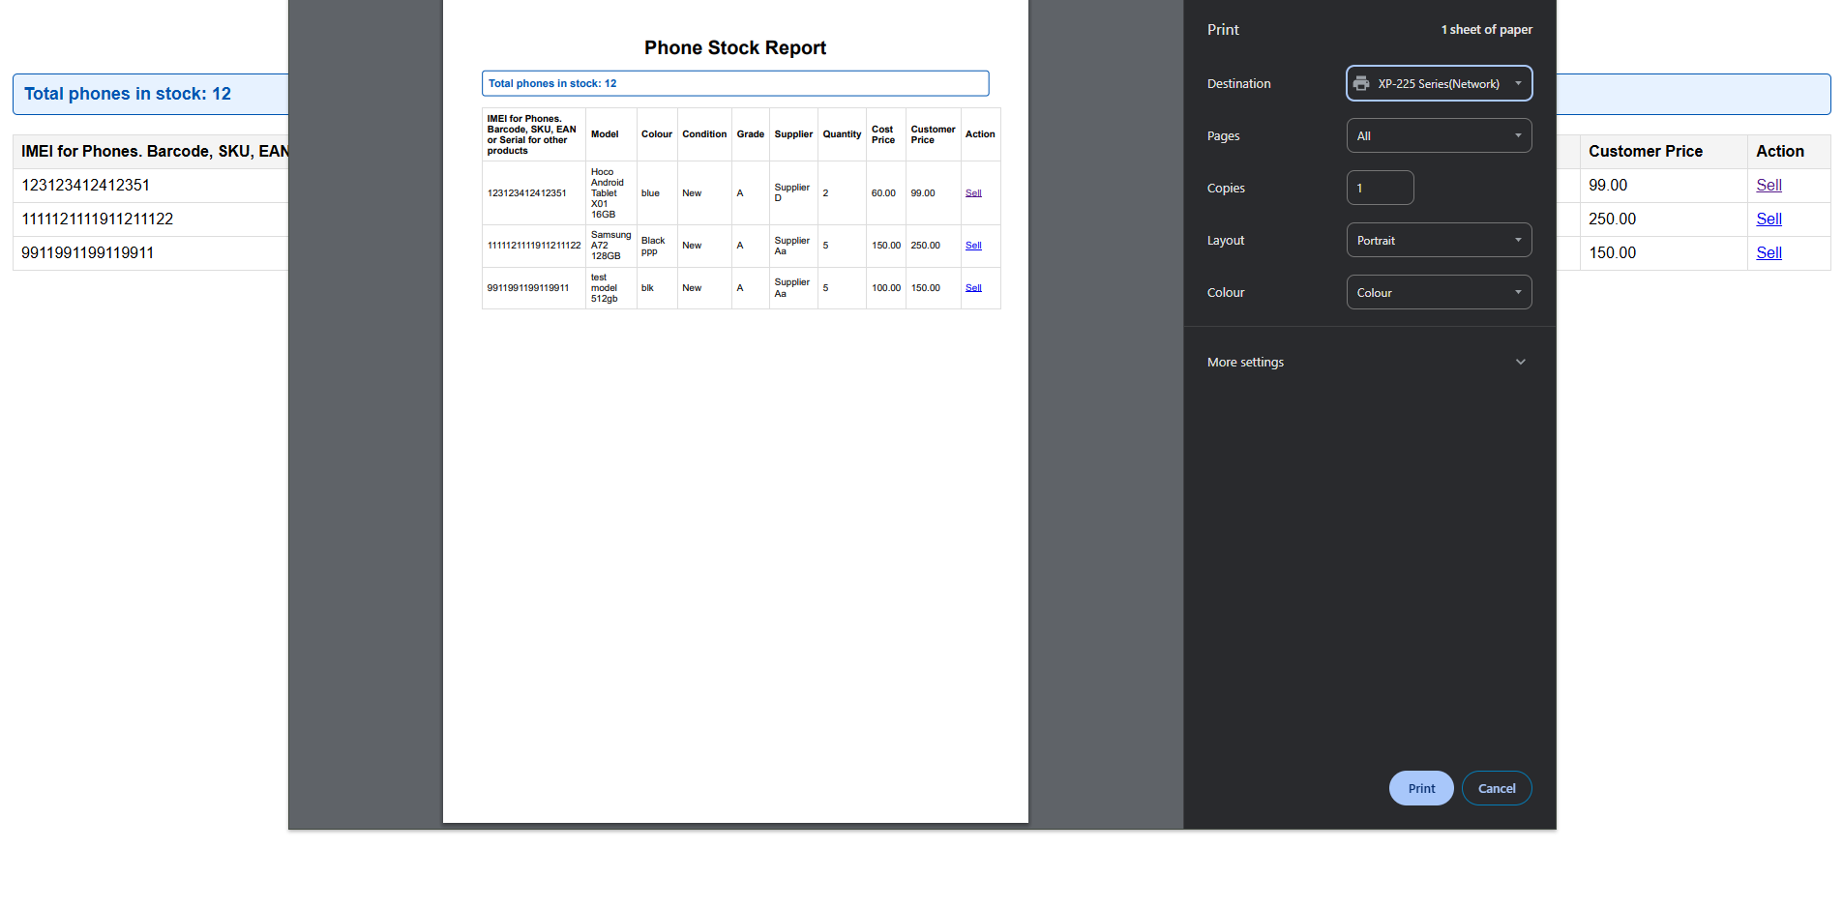Image resolution: width=1843 pixels, height=907 pixels.
Task: Click Sell link in preview for Samsung A72
Action: [x=973, y=246]
